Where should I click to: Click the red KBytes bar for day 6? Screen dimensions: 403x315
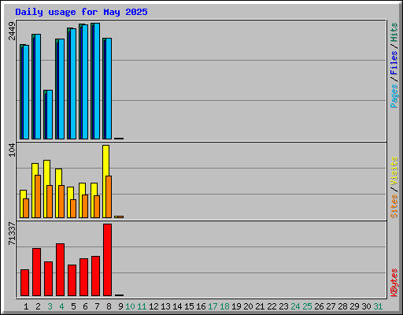click(x=83, y=277)
